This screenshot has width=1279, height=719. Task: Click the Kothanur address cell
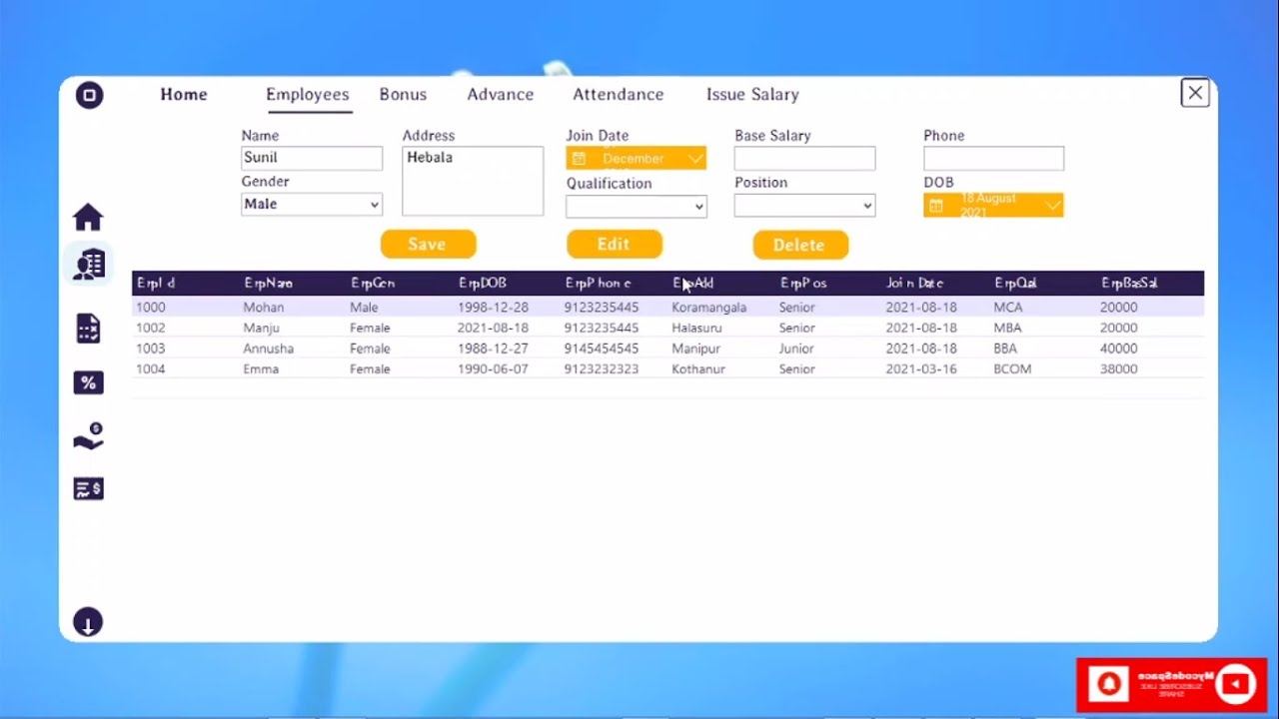698,368
